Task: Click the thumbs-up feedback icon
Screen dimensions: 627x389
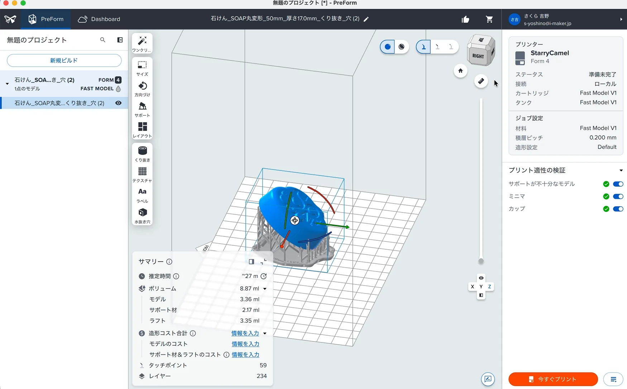Action: tap(465, 19)
